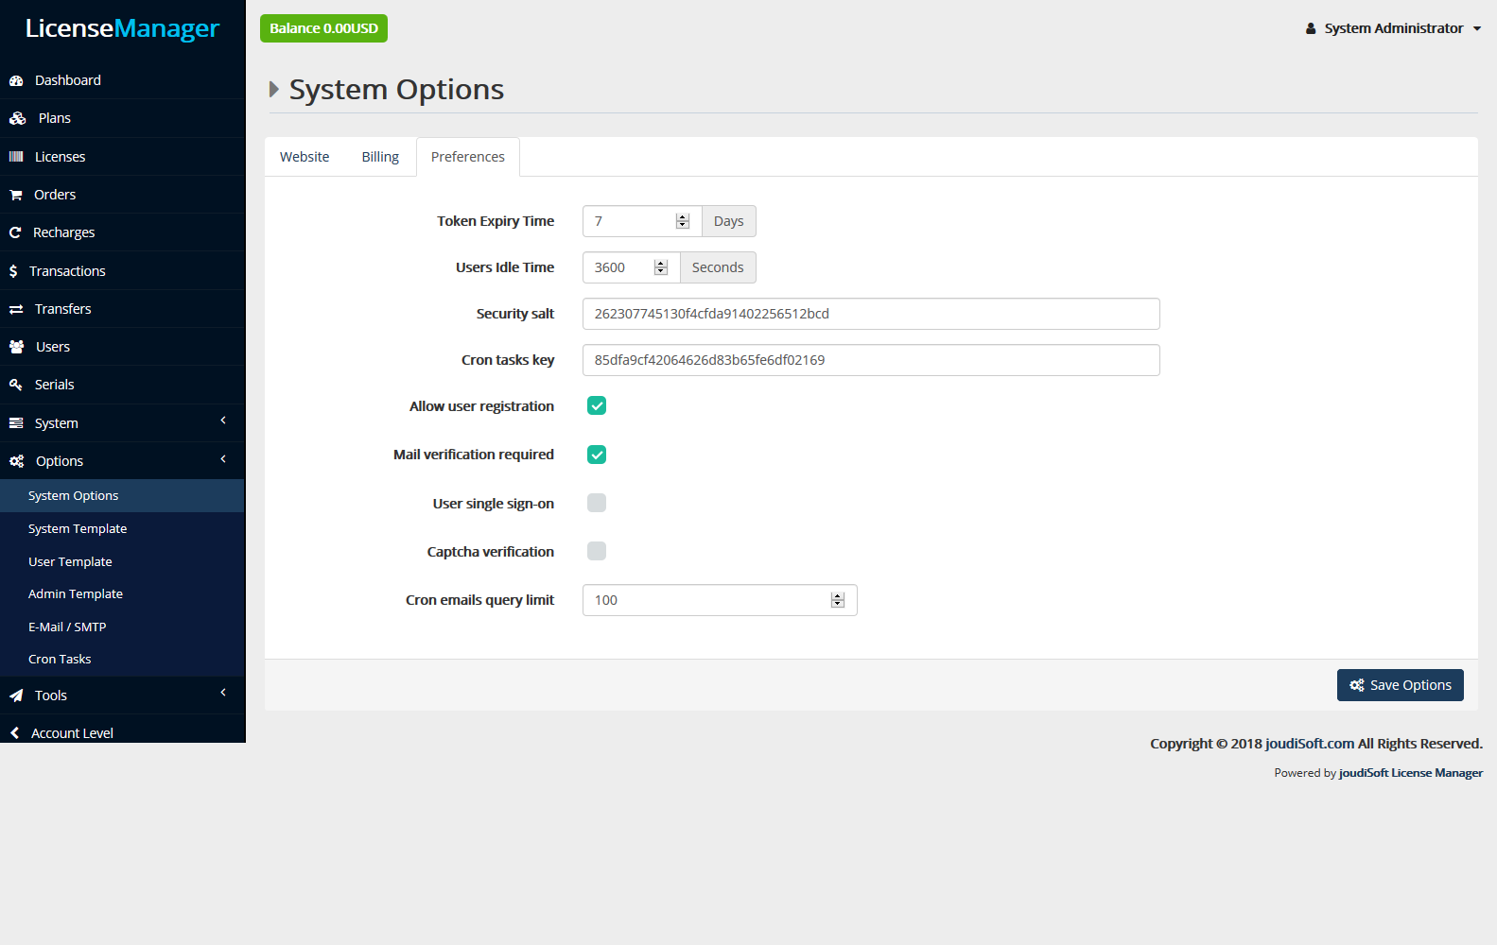Click the Serials sidebar label

[55, 385]
